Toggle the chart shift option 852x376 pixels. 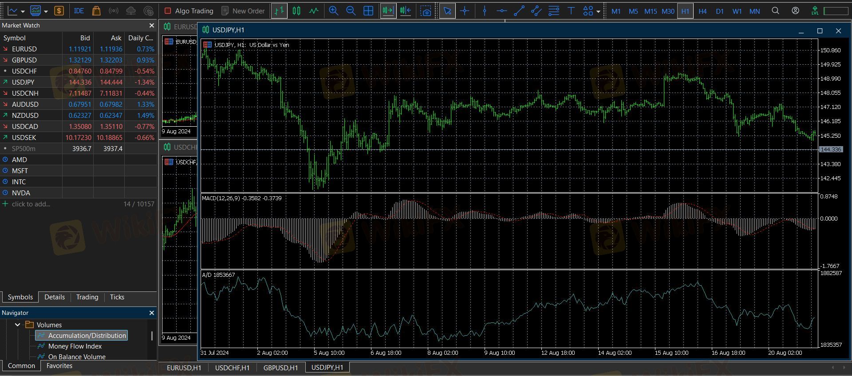click(406, 11)
